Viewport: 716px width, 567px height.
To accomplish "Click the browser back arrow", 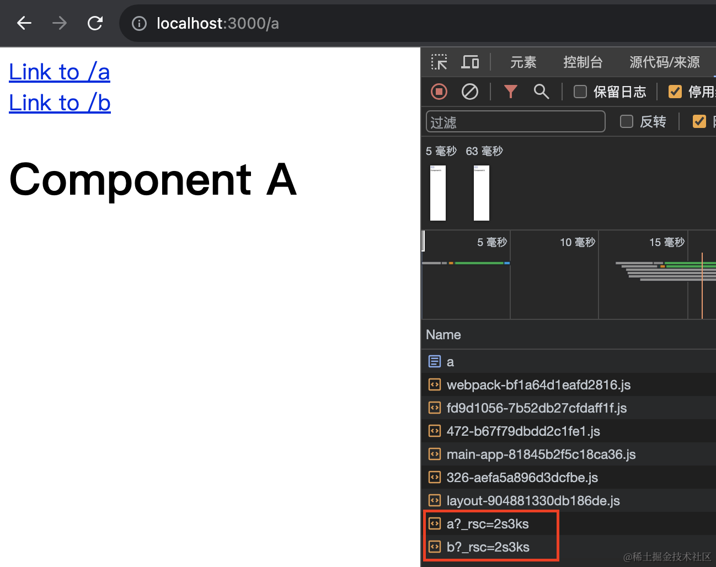I will coord(24,23).
